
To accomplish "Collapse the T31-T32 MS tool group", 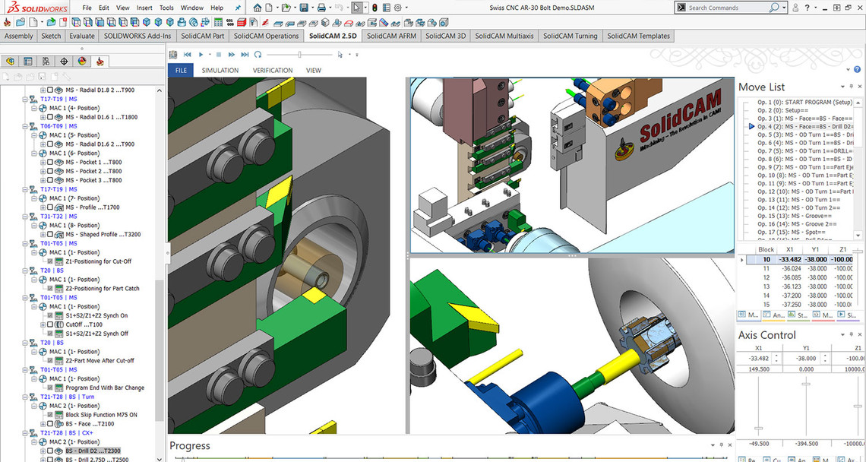I will click(24, 217).
